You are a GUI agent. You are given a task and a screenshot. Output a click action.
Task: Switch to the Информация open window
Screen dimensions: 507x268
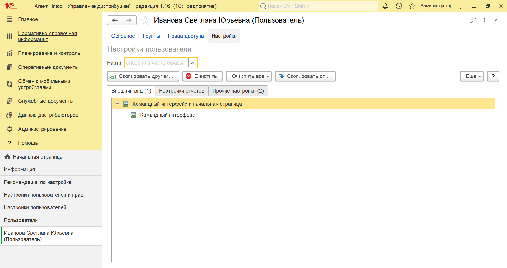pyautogui.click(x=51, y=169)
